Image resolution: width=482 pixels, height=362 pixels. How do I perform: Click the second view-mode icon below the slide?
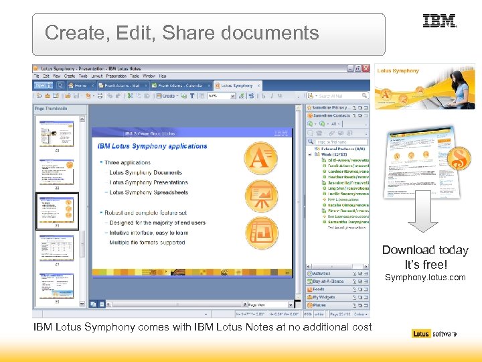click(x=102, y=304)
